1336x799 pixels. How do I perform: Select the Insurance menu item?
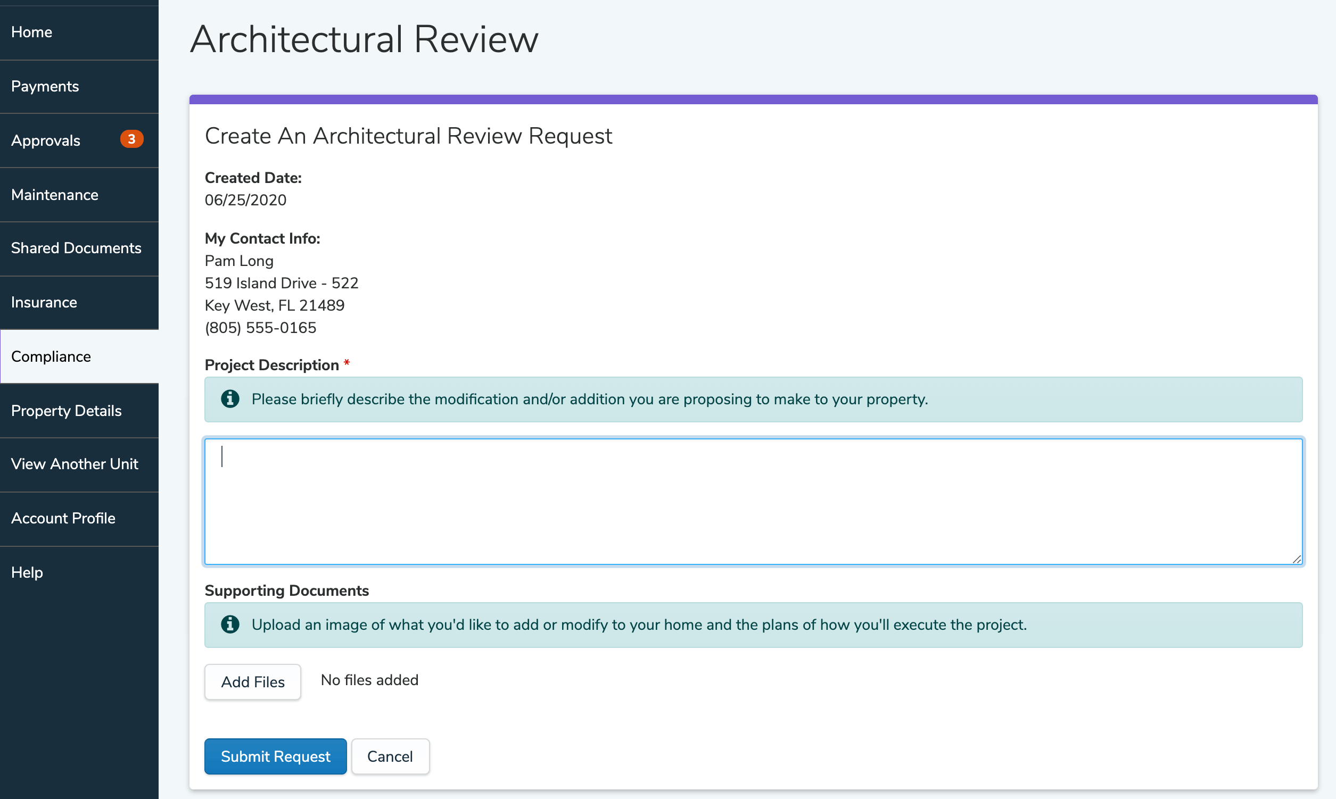click(44, 302)
